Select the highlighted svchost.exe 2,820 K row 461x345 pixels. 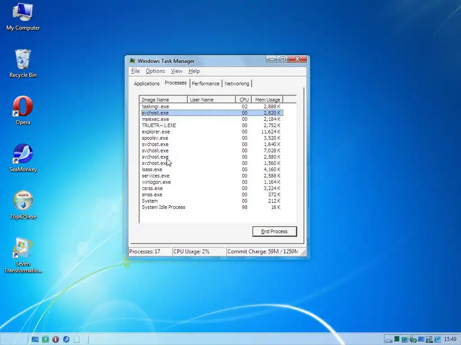click(x=212, y=113)
